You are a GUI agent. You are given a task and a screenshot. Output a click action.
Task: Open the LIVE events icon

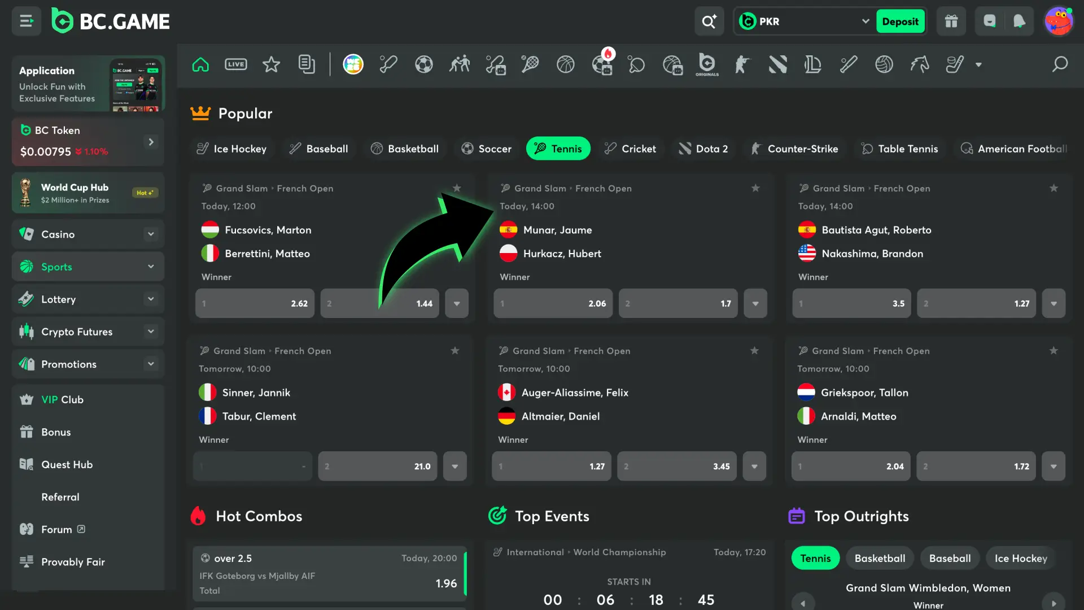[x=236, y=64]
